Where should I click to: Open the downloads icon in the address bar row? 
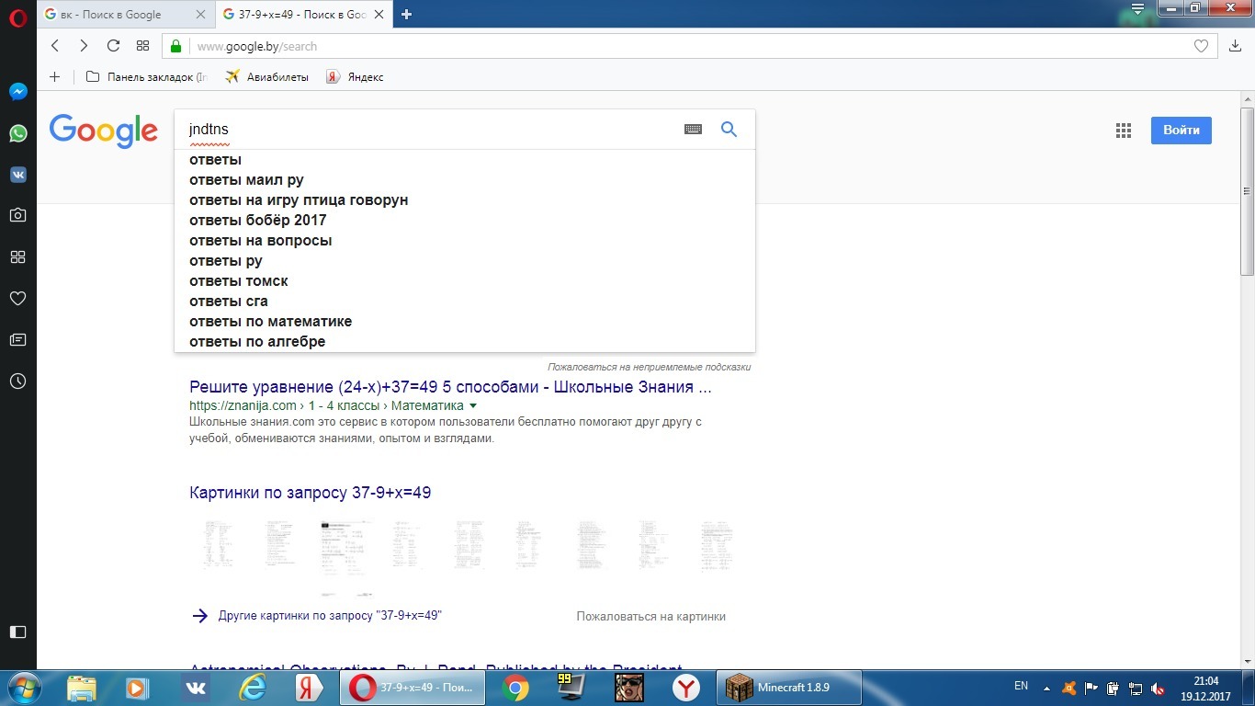click(x=1235, y=46)
